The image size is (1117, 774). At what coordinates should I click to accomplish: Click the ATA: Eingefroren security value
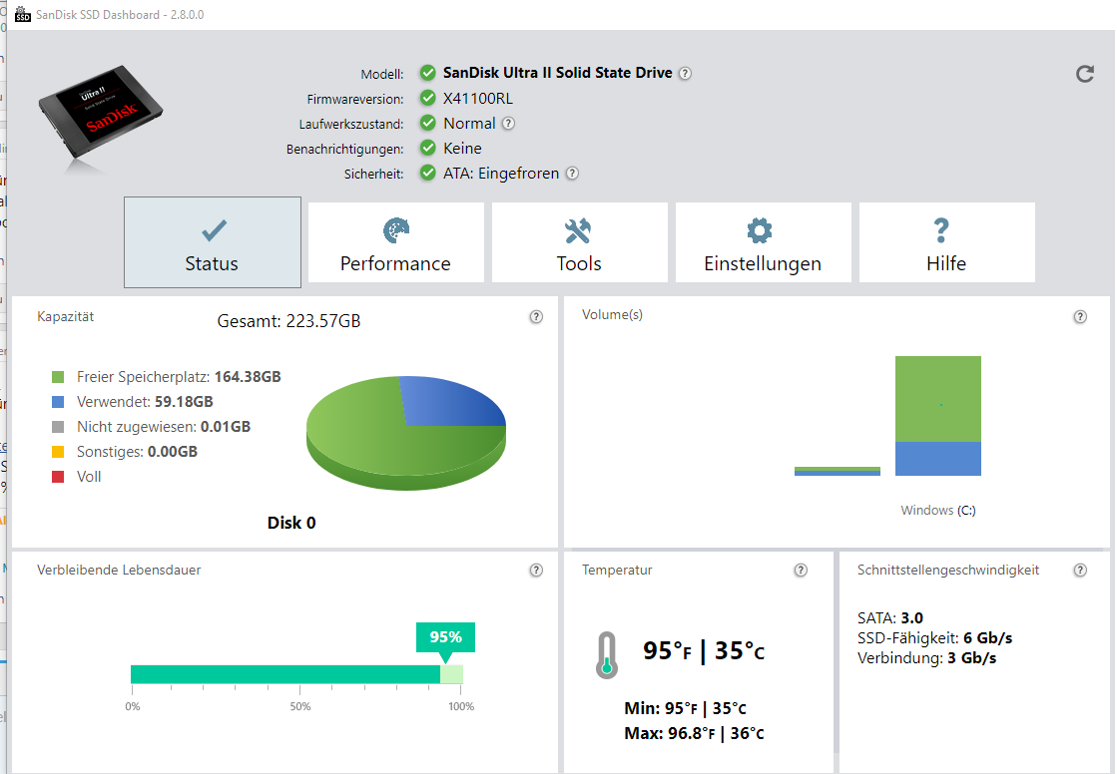[501, 173]
